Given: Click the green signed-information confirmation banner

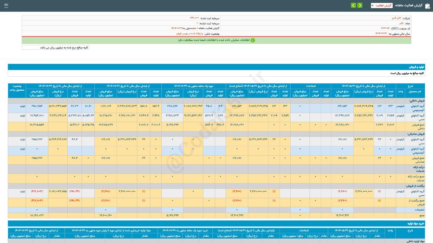Looking at the screenshot, I should pyautogui.click(x=216, y=40).
